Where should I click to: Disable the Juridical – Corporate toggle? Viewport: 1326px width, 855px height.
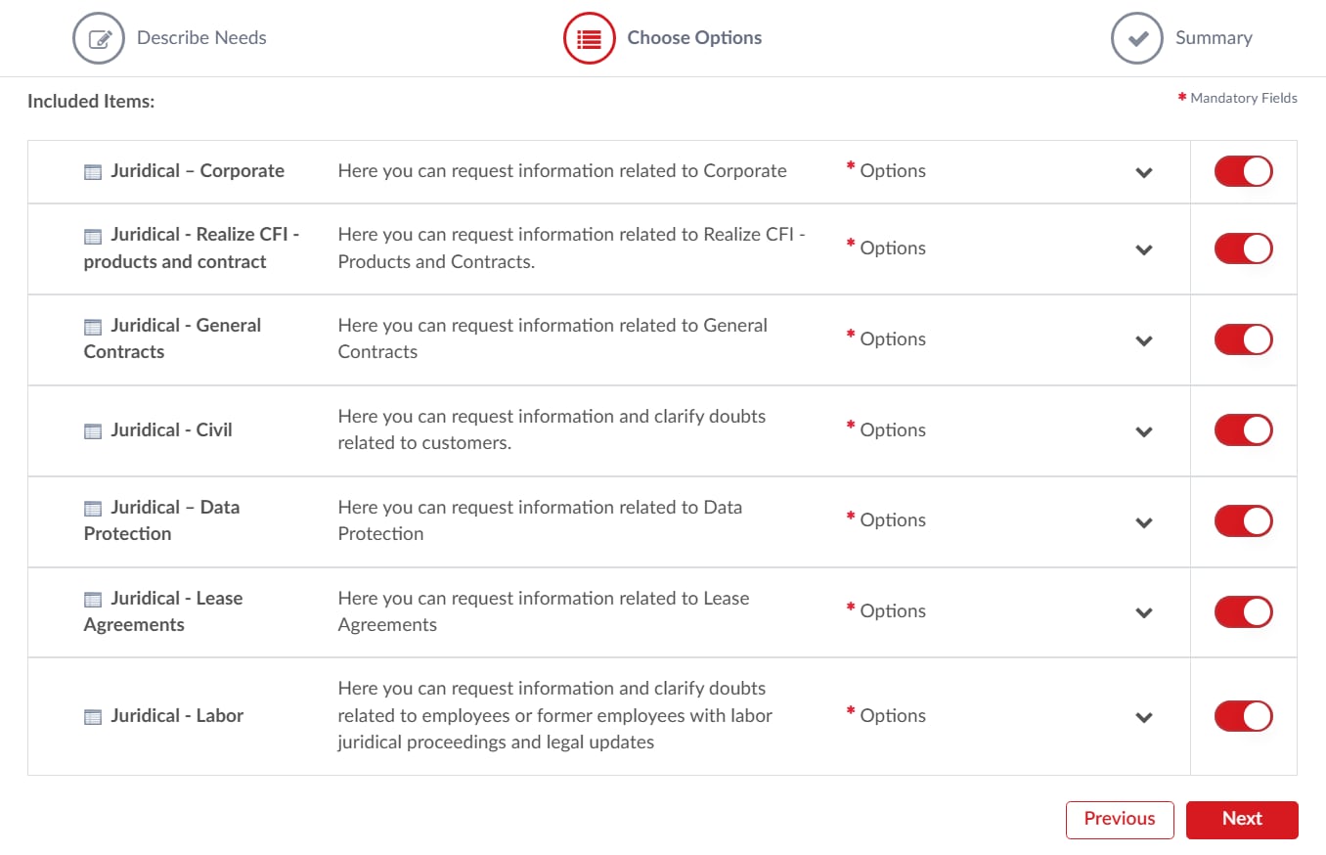click(1243, 170)
